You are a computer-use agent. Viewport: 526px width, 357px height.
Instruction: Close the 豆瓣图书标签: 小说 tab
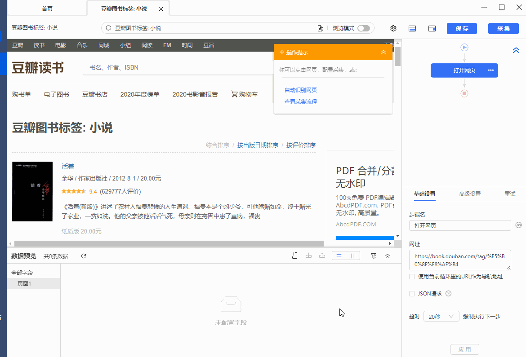tap(161, 9)
